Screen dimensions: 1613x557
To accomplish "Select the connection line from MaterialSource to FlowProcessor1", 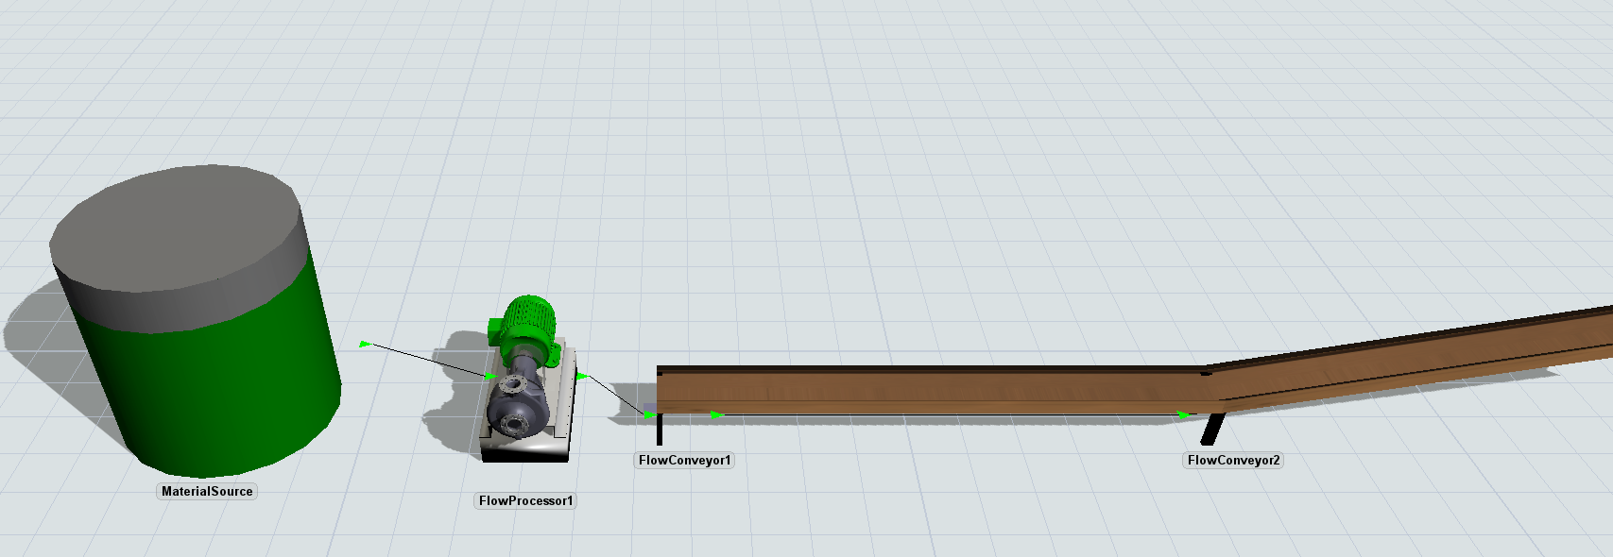I will coord(427,360).
